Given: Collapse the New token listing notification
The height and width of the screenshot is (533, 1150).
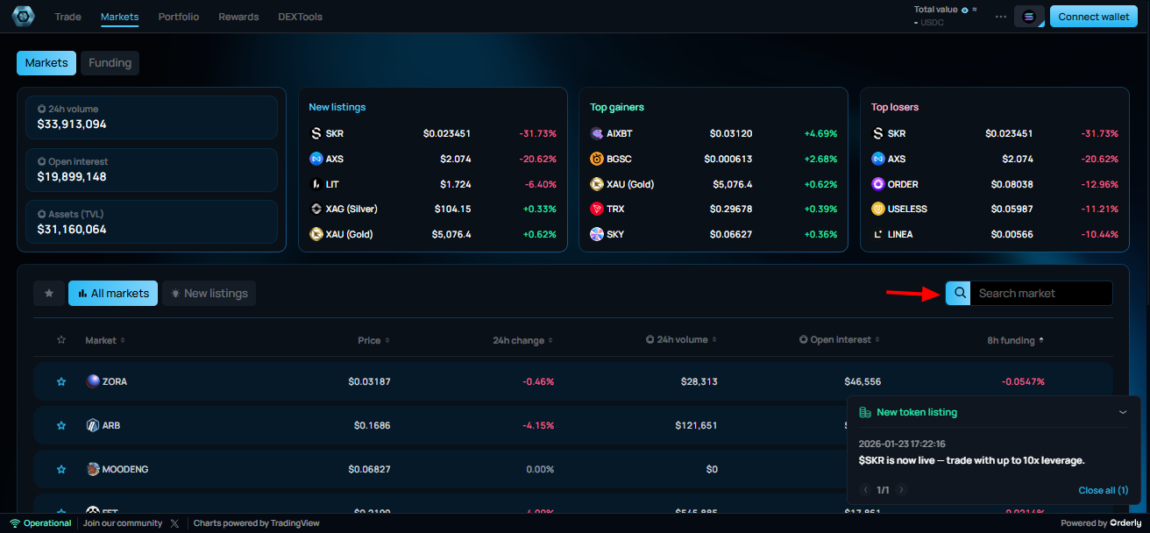Looking at the screenshot, I should pos(1123,412).
